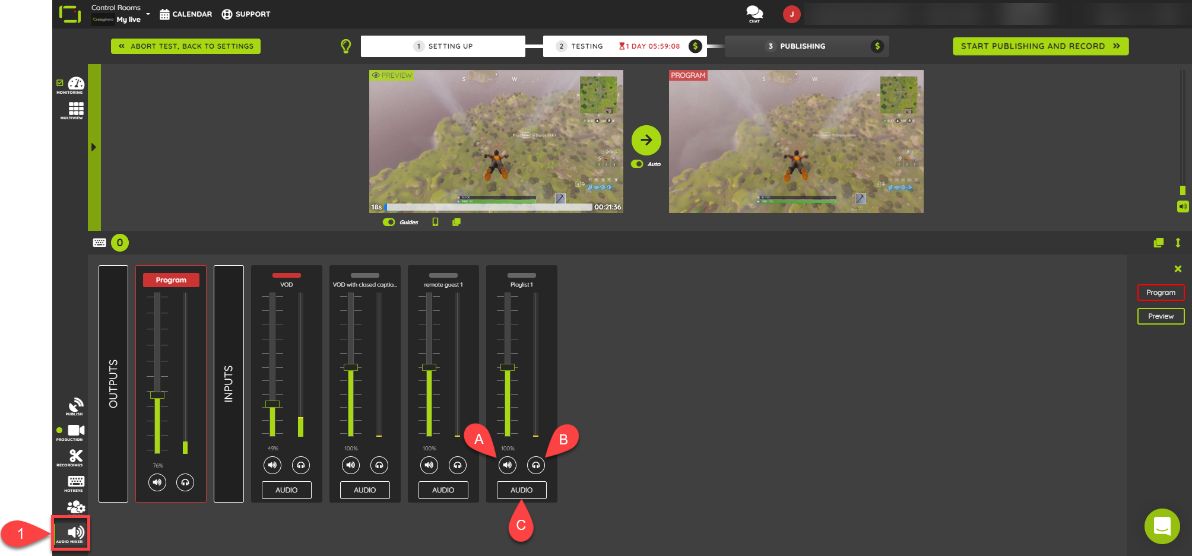Expand the left green side panel arrow

click(x=94, y=147)
